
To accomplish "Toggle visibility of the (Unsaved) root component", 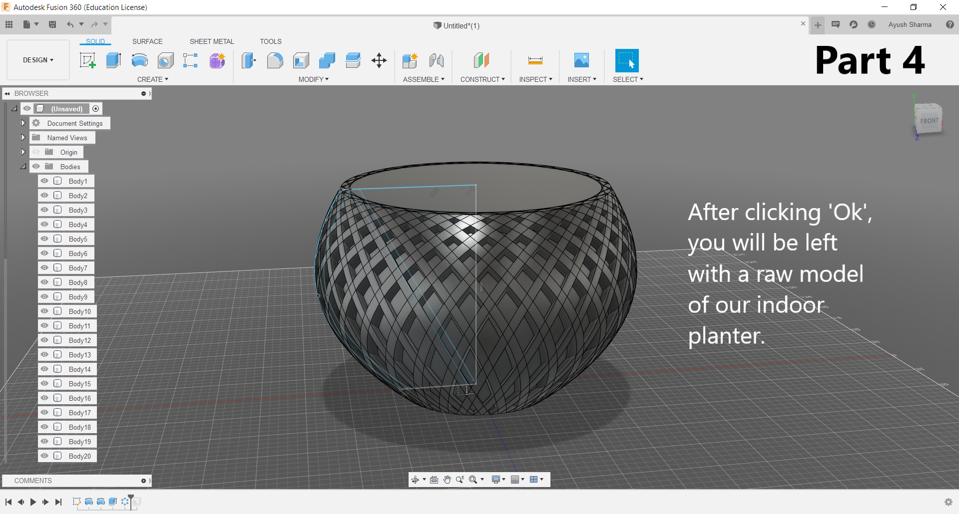I will coord(27,109).
